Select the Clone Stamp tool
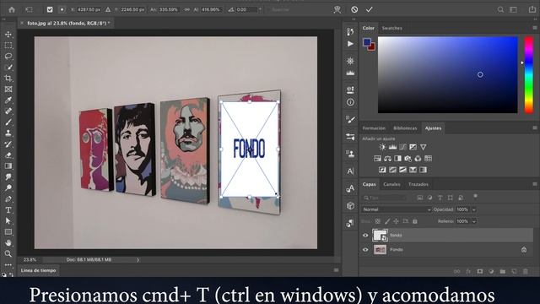 click(8, 133)
